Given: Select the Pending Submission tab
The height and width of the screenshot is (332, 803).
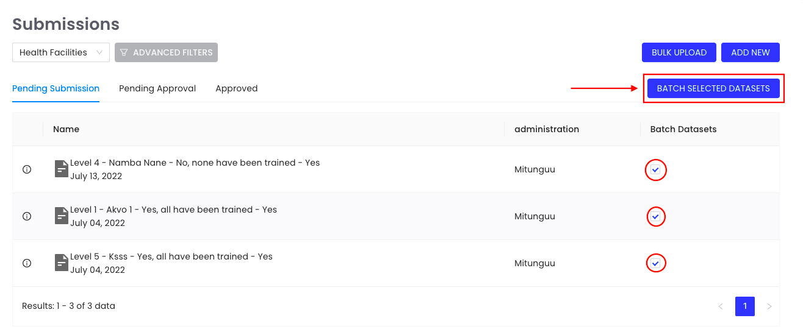Looking at the screenshot, I should tap(56, 88).
